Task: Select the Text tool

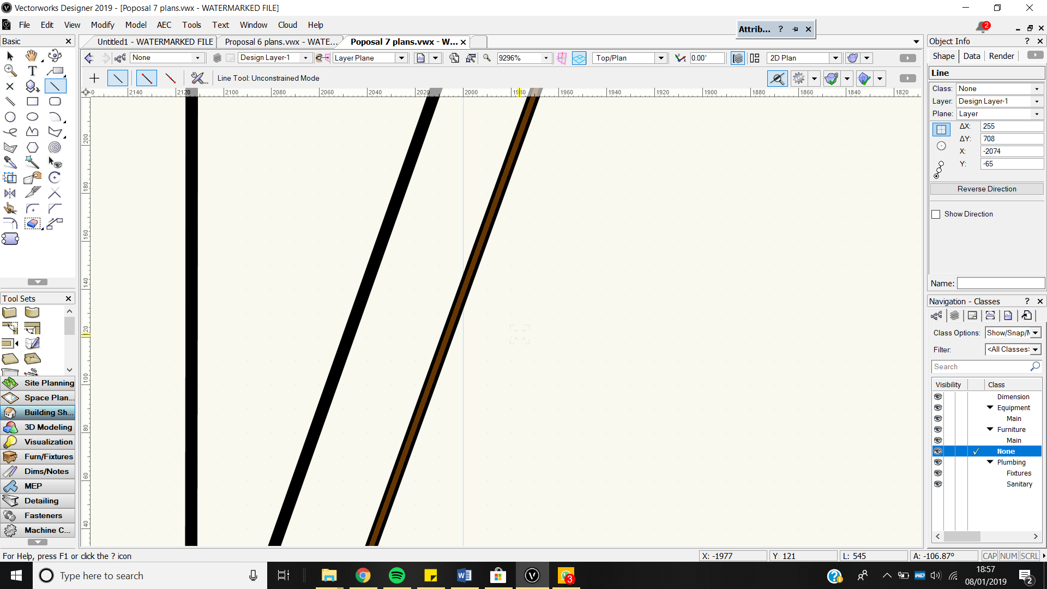Action: pos(32,70)
